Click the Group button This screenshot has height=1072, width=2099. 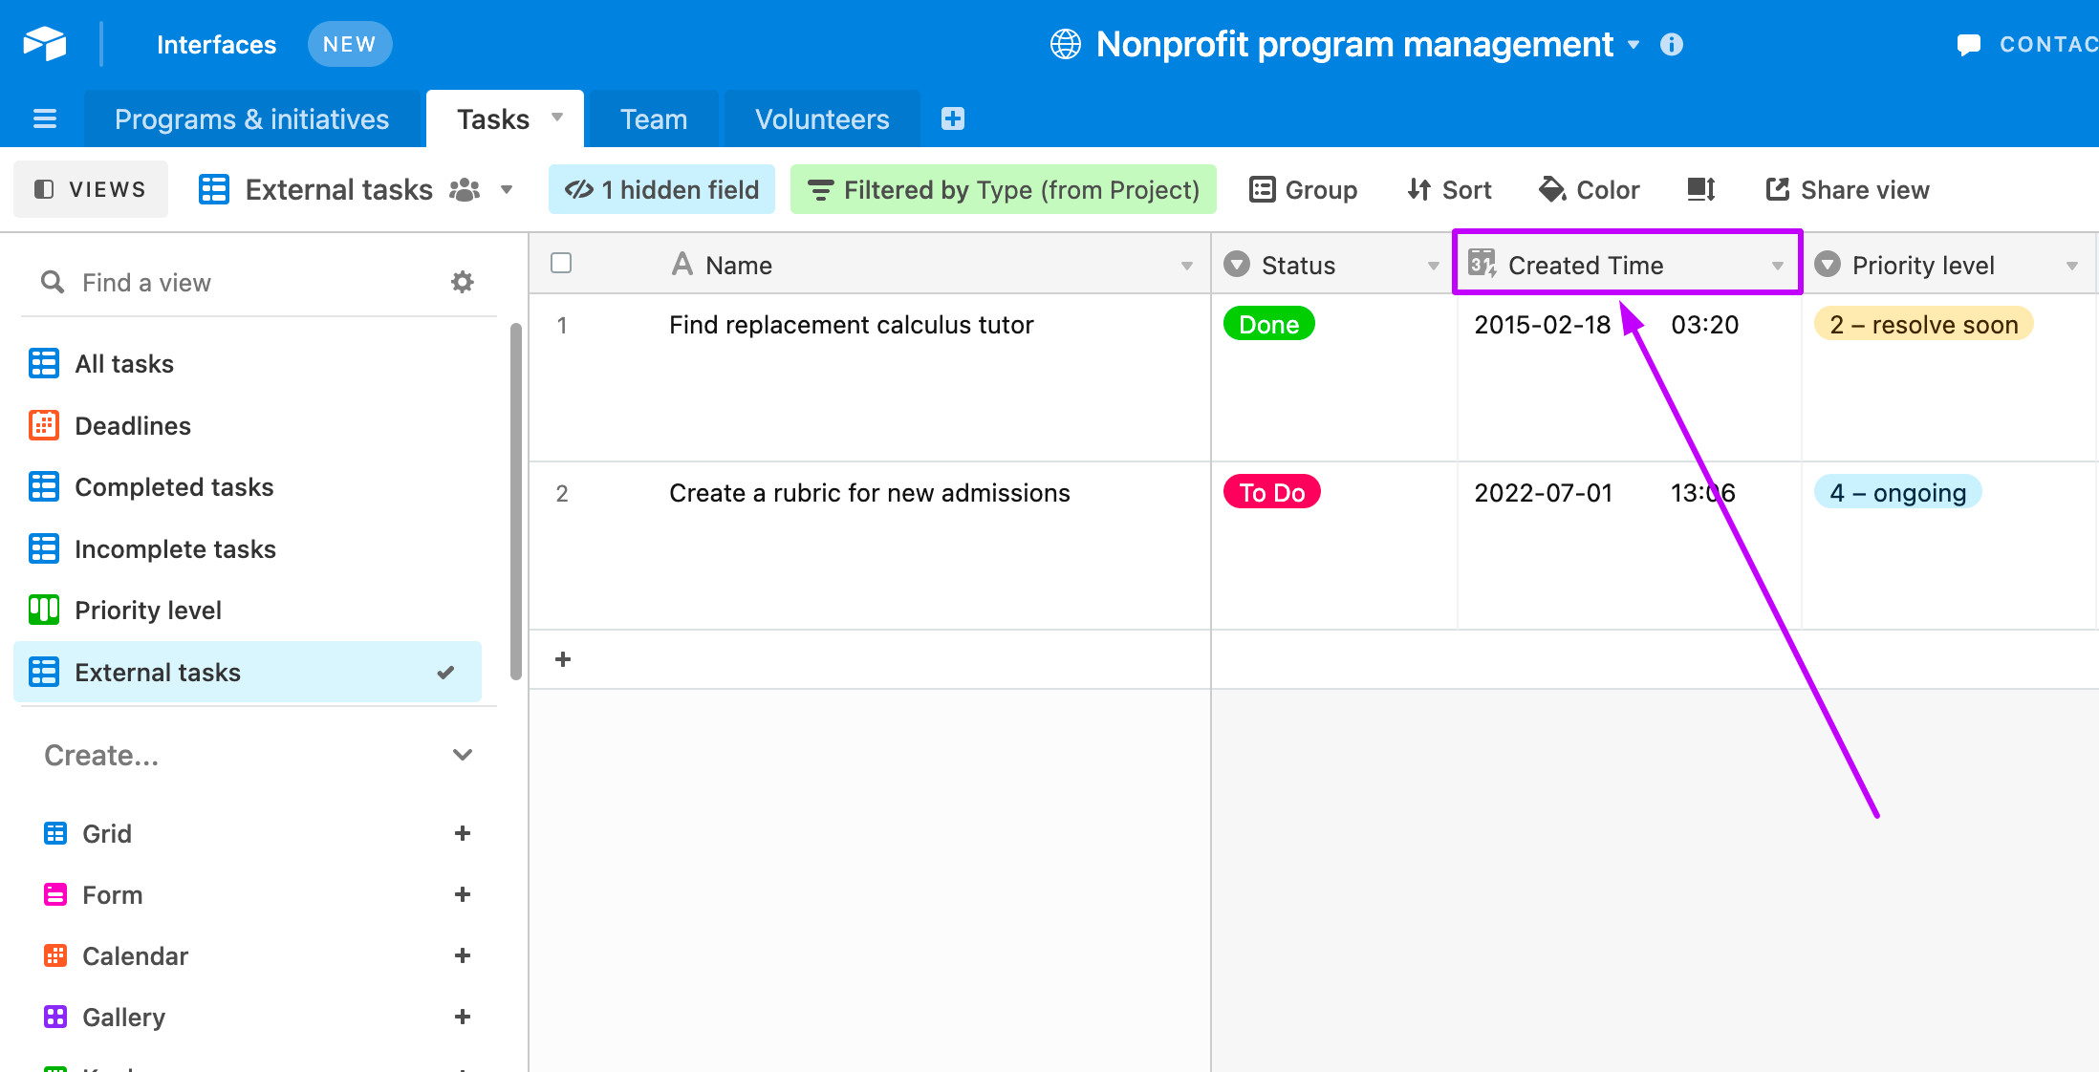point(1303,189)
